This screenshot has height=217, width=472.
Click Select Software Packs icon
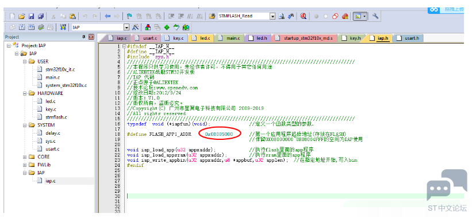pyautogui.click(x=176, y=27)
